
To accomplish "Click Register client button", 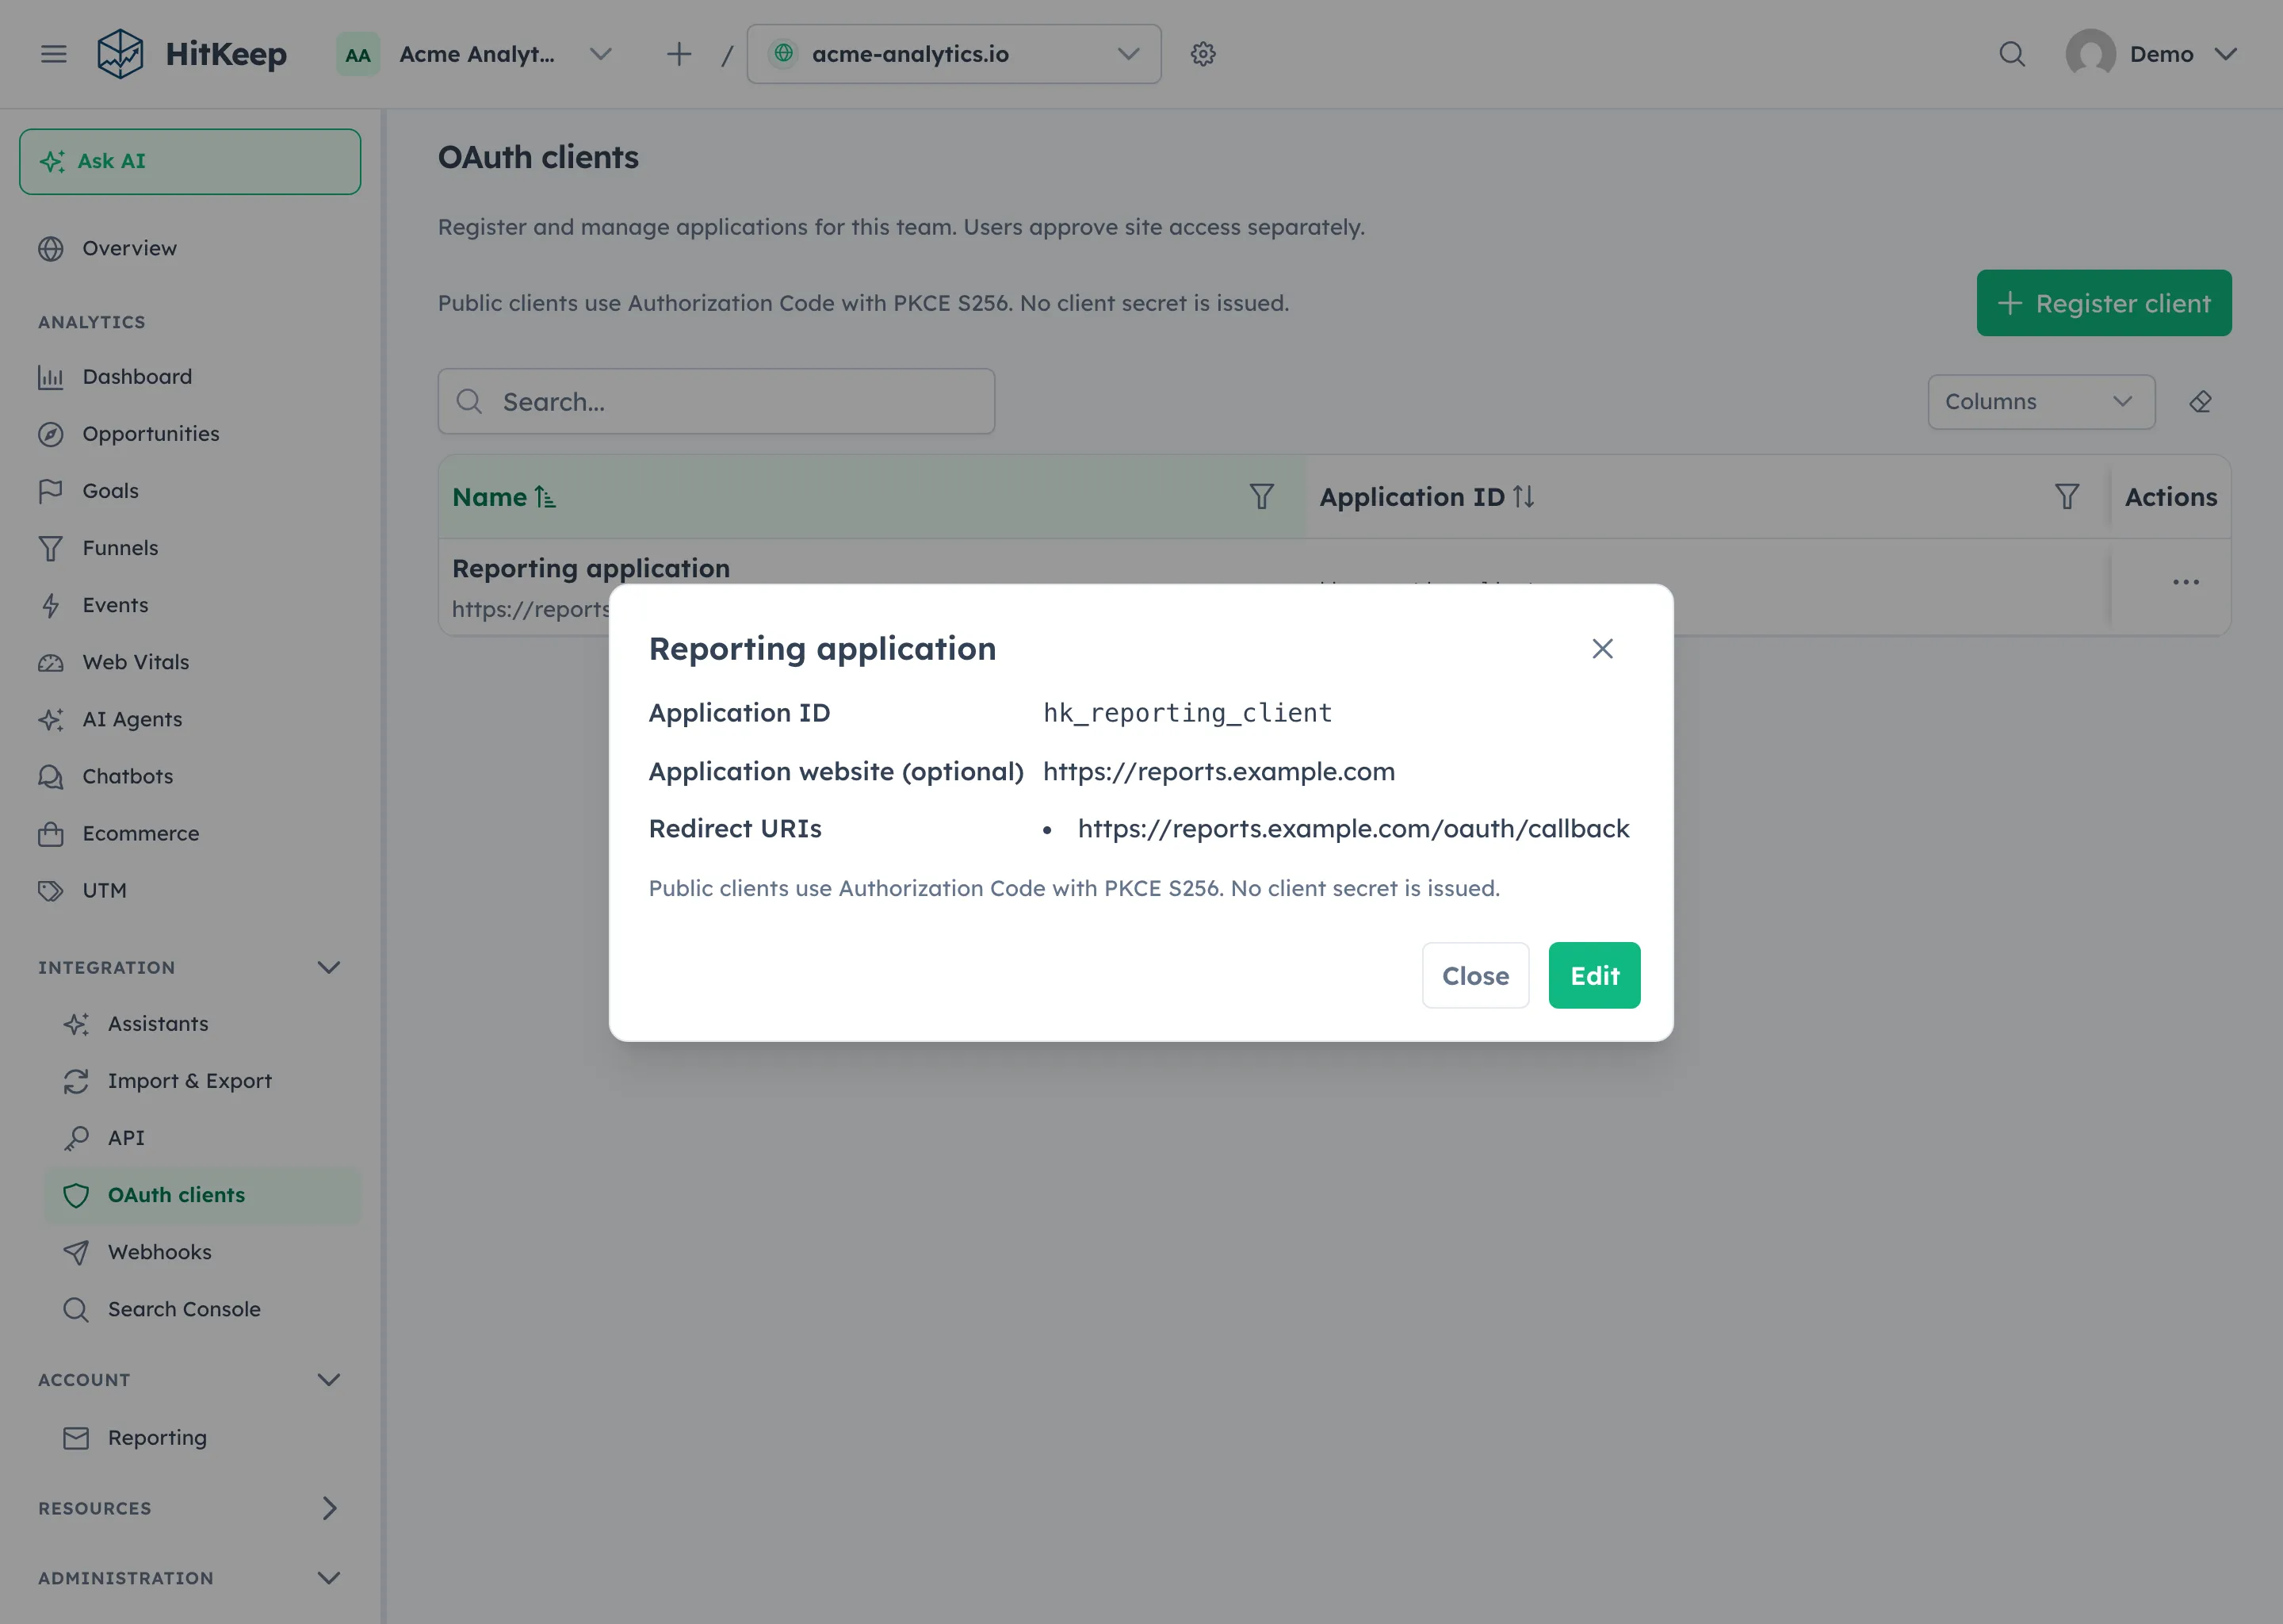I will pos(2104,303).
